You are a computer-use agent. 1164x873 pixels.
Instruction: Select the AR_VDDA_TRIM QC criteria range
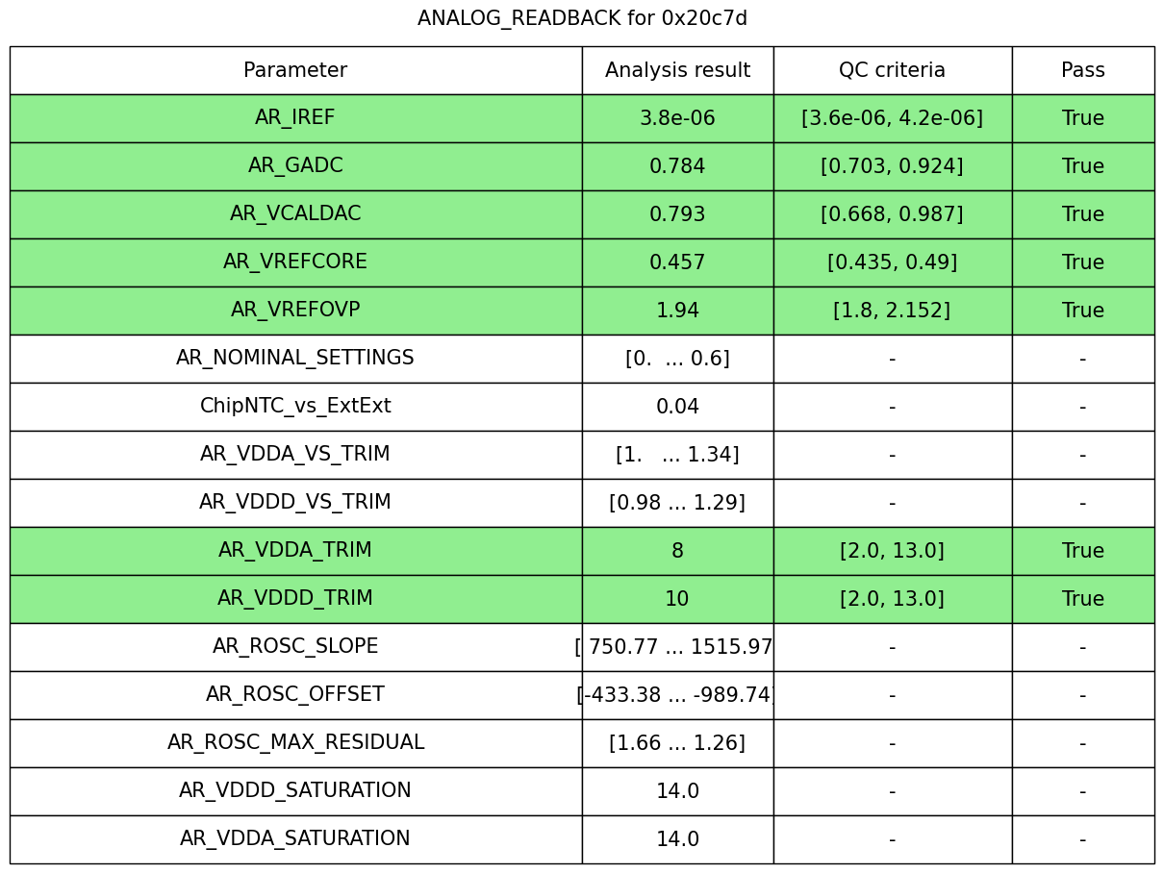coord(892,551)
